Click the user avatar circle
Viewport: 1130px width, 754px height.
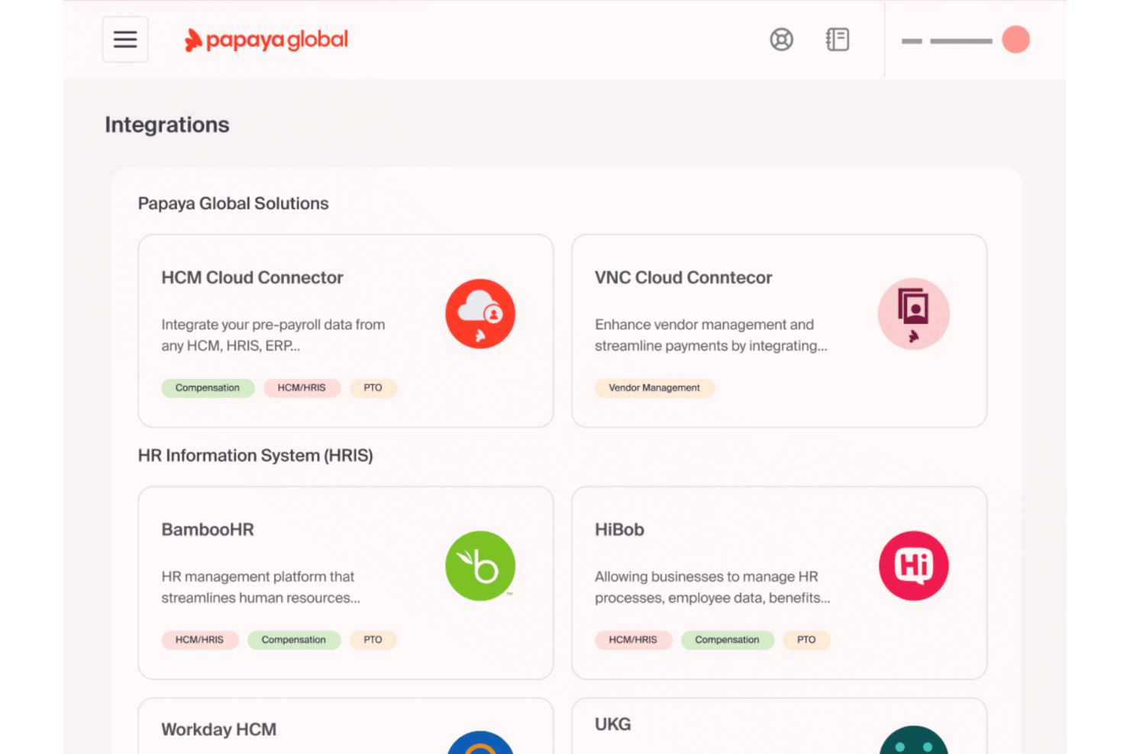1015,40
